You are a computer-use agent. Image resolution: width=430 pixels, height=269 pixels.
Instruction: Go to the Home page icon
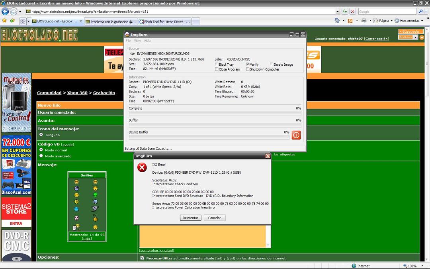tap(337, 21)
